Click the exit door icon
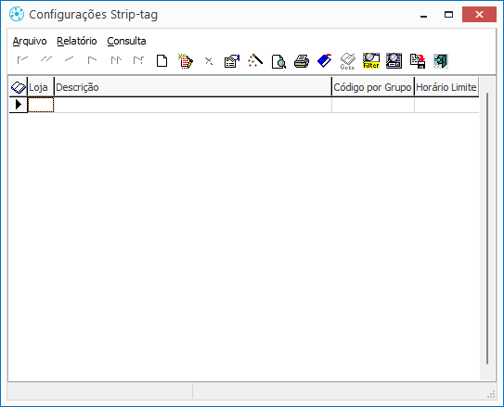 [x=441, y=61]
